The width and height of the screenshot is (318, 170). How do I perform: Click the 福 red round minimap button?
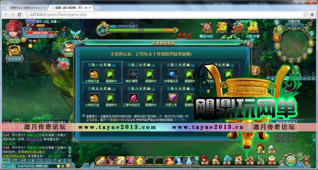[277, 38]
